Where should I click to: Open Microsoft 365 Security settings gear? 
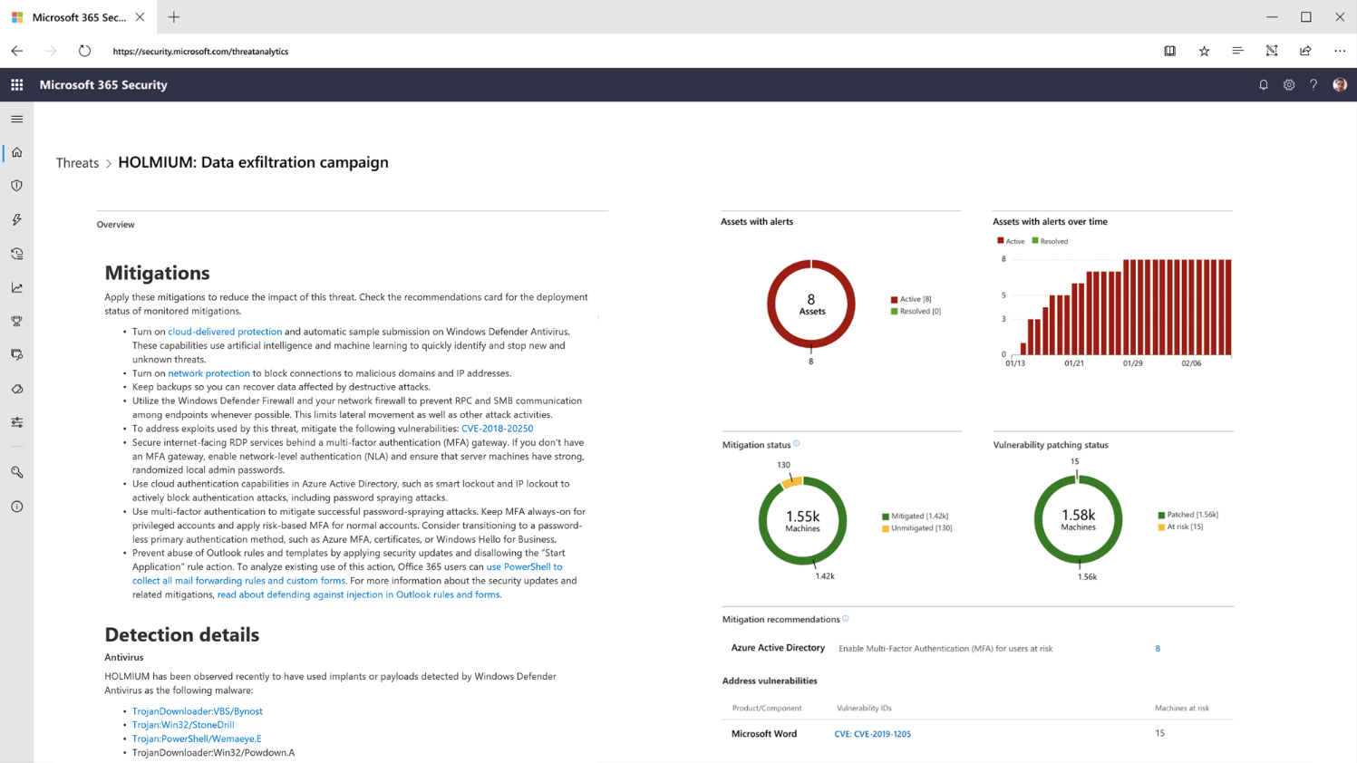click(1288, 84)
